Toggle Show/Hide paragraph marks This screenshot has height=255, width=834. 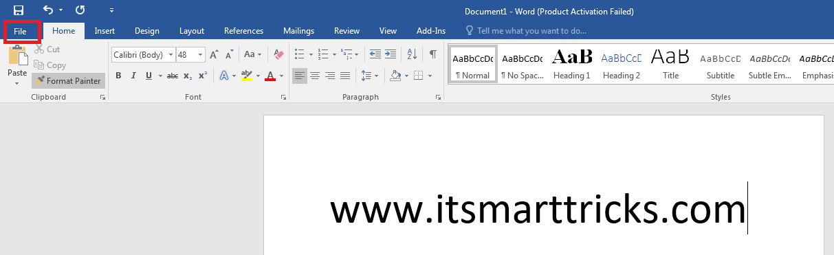coord(432,54)
